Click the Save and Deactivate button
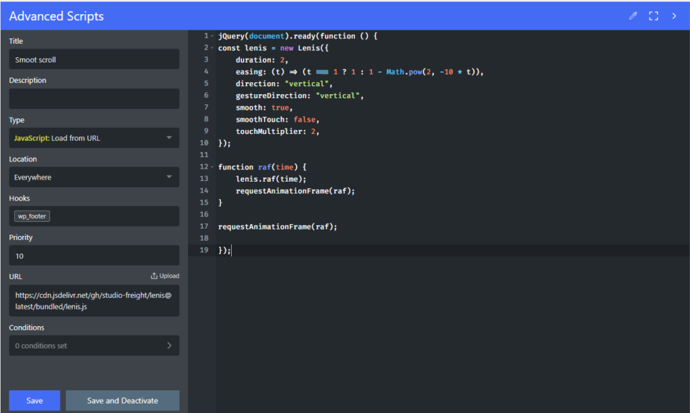Viewport: 690px width, 413px height. (122, 401)
